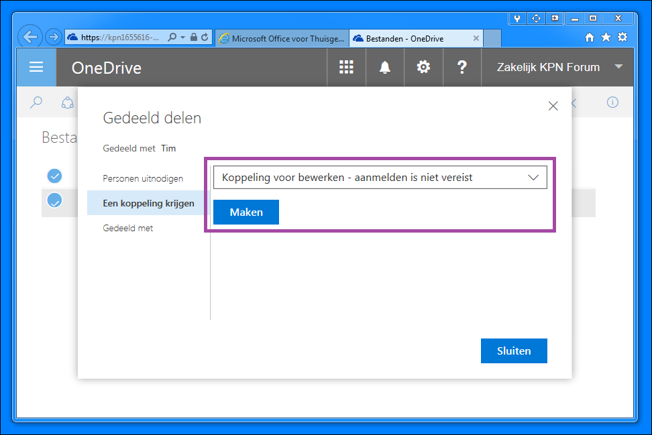Click the Maken button

click(x=246, y=212)
